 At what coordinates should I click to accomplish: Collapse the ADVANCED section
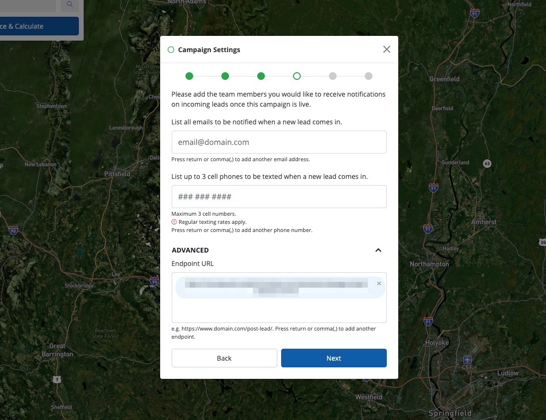click(378, 250)
